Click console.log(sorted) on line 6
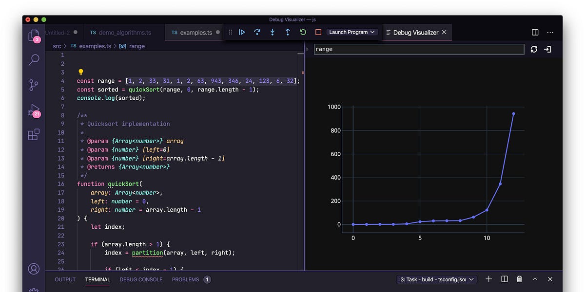Viewport: 585px width, 292px height. coord(111,98)
